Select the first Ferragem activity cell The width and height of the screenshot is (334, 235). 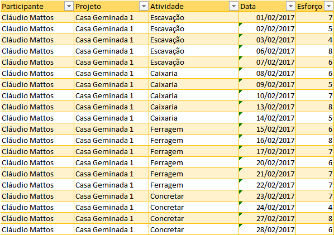pyautogui.click(x=194, y=129)
